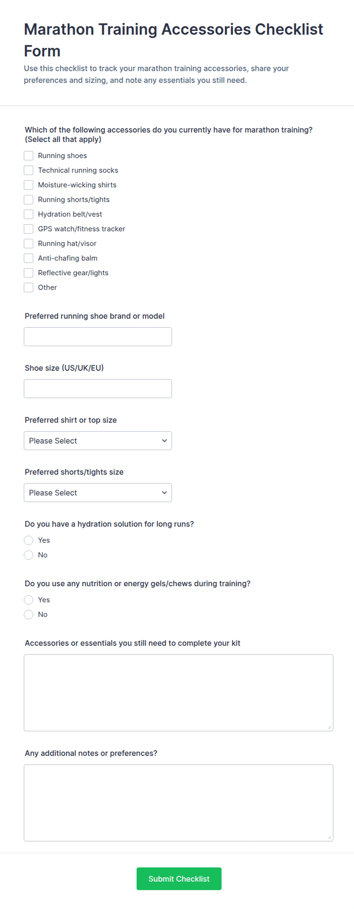Select Yes for energy gels/chews question
Viewport: 354px width, 909px height.
pos(29,600)
